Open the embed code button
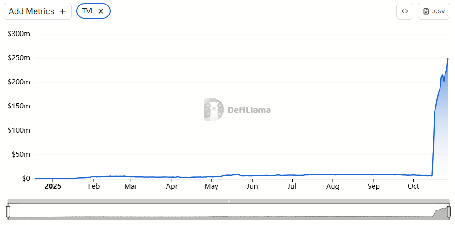455x225 pixels. click(x=404, y=11)
